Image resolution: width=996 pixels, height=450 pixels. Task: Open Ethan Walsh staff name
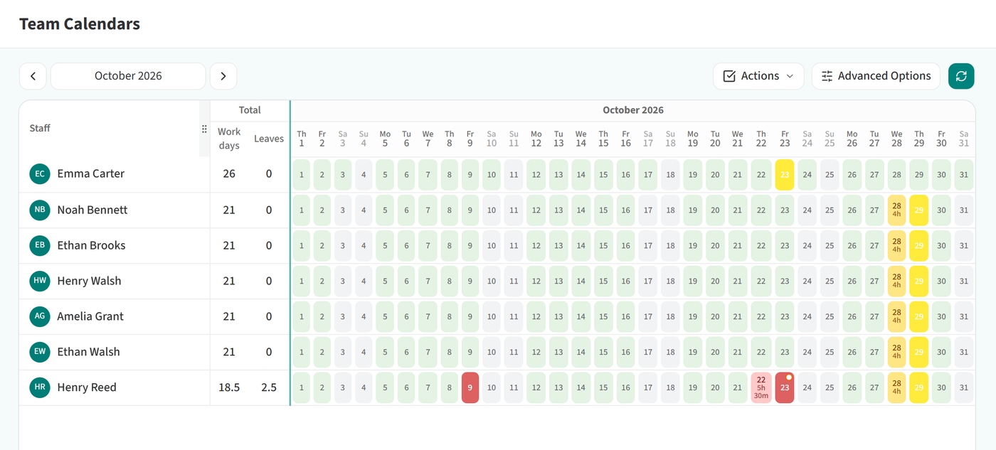pyautogui.click(x=88, y=352)
